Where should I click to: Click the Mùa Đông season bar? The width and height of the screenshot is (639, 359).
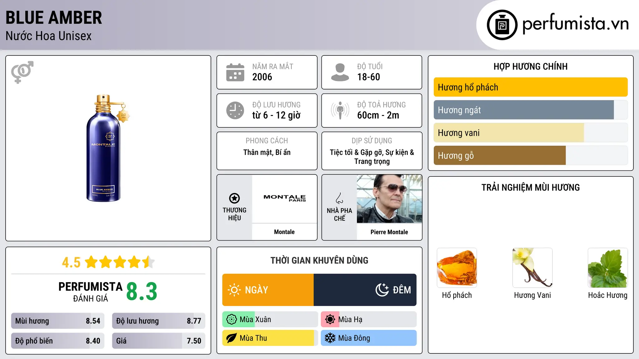(x=369, y=338)
